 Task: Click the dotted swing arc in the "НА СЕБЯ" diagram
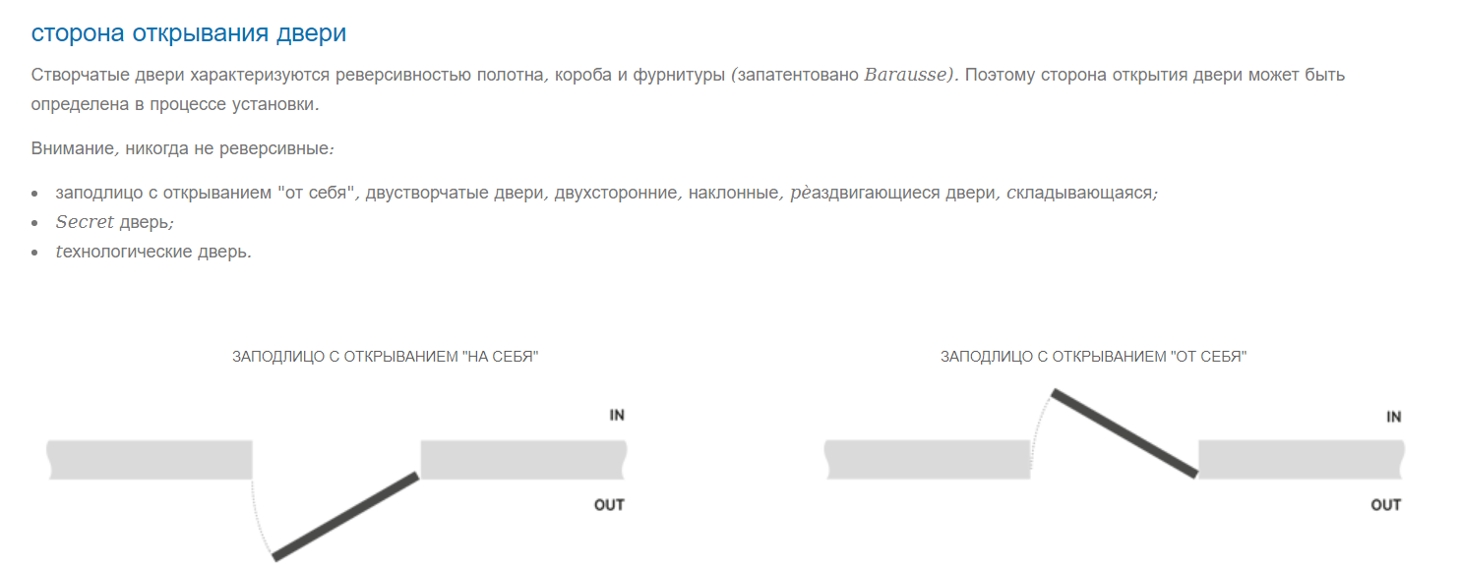258,521
